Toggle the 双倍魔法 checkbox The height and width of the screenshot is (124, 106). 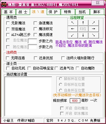click(8, 29)
